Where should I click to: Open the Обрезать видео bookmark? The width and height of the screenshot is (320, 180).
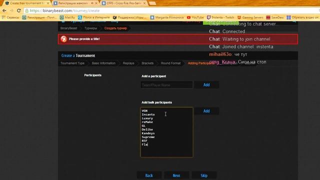click(x=303, y=17)
